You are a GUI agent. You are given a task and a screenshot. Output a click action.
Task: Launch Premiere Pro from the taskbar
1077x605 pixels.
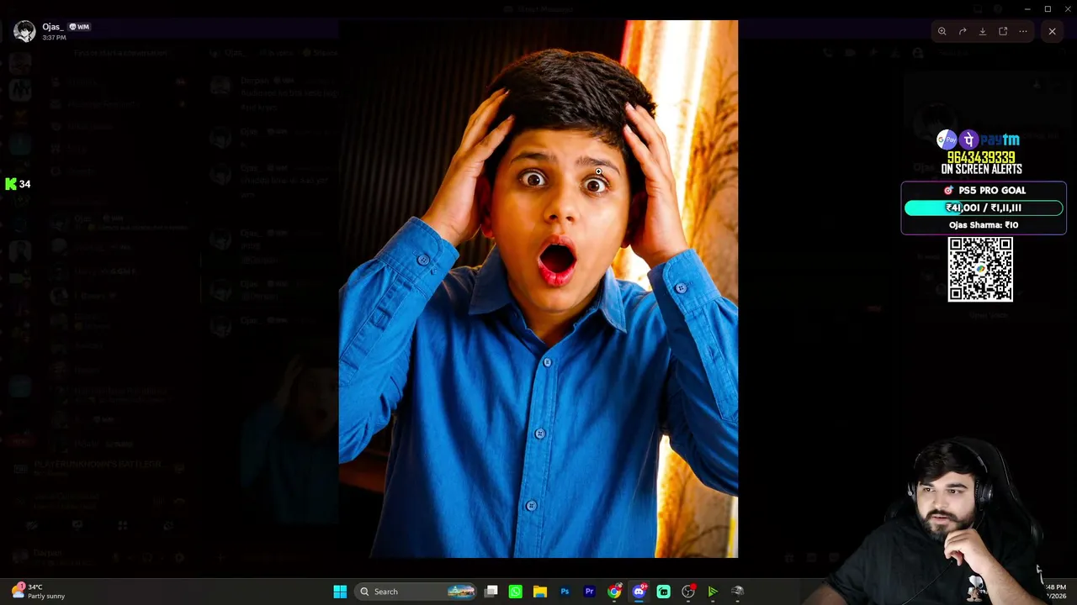(x=589, y=592)
